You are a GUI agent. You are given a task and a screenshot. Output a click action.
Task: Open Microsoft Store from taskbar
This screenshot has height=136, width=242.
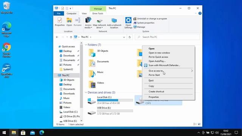pos(23,133)
